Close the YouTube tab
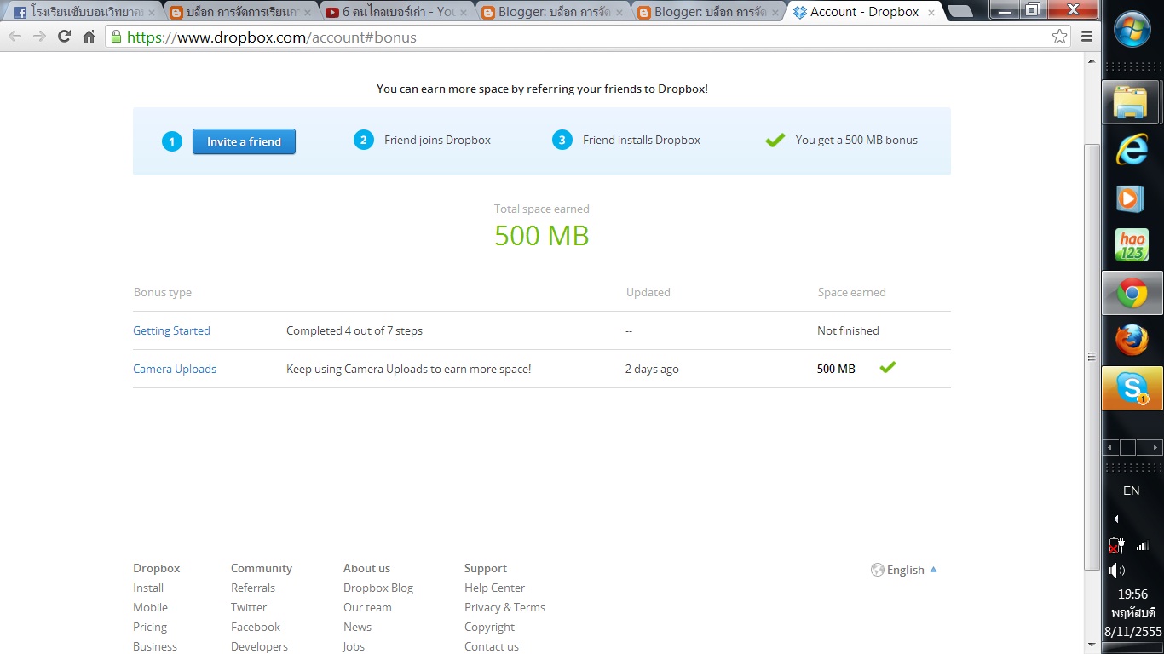This screenshot has width=1164, height=654. (x=463, y=13)
